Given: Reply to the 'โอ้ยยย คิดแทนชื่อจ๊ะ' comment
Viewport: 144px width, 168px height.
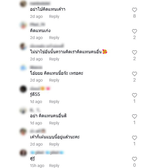Looking at the screenshot, I should pos(54,80).
